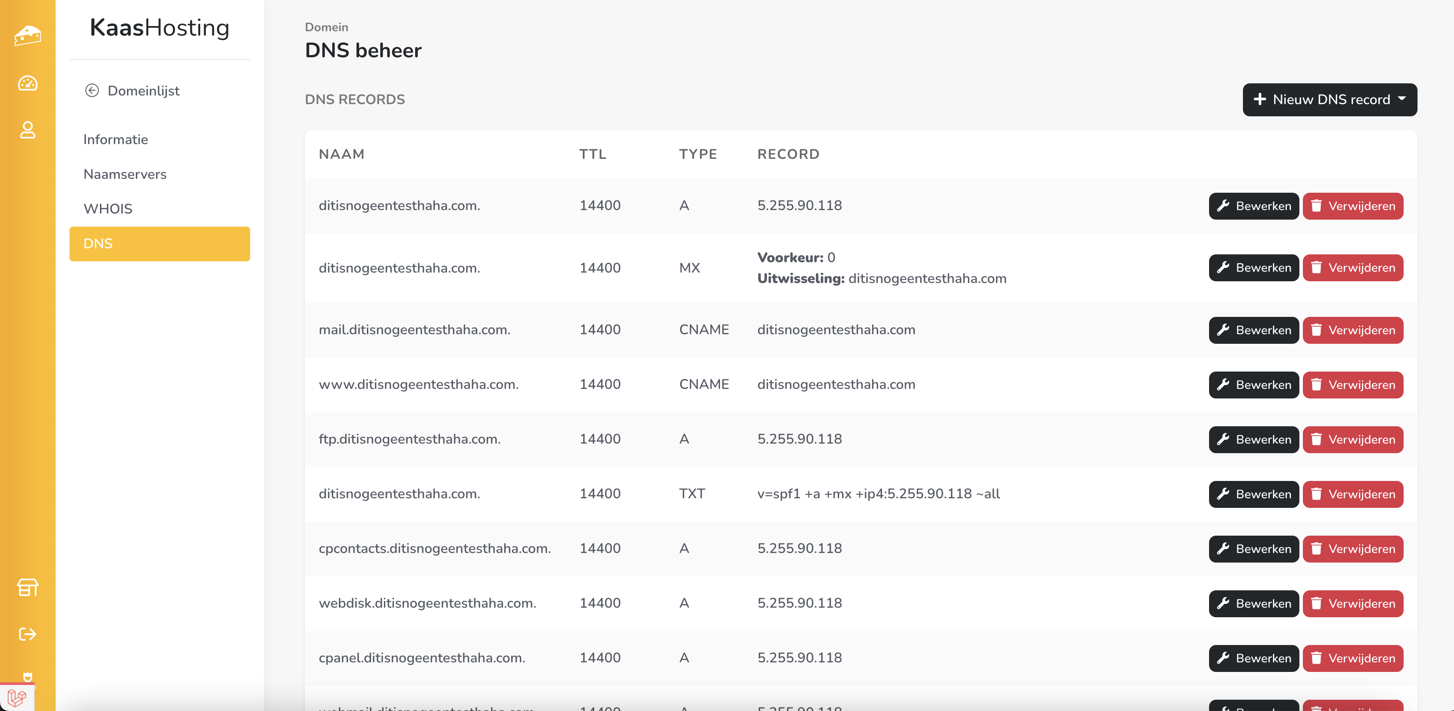Click the cheese logo icon
Screen dimensions: 1454x711
28,35
